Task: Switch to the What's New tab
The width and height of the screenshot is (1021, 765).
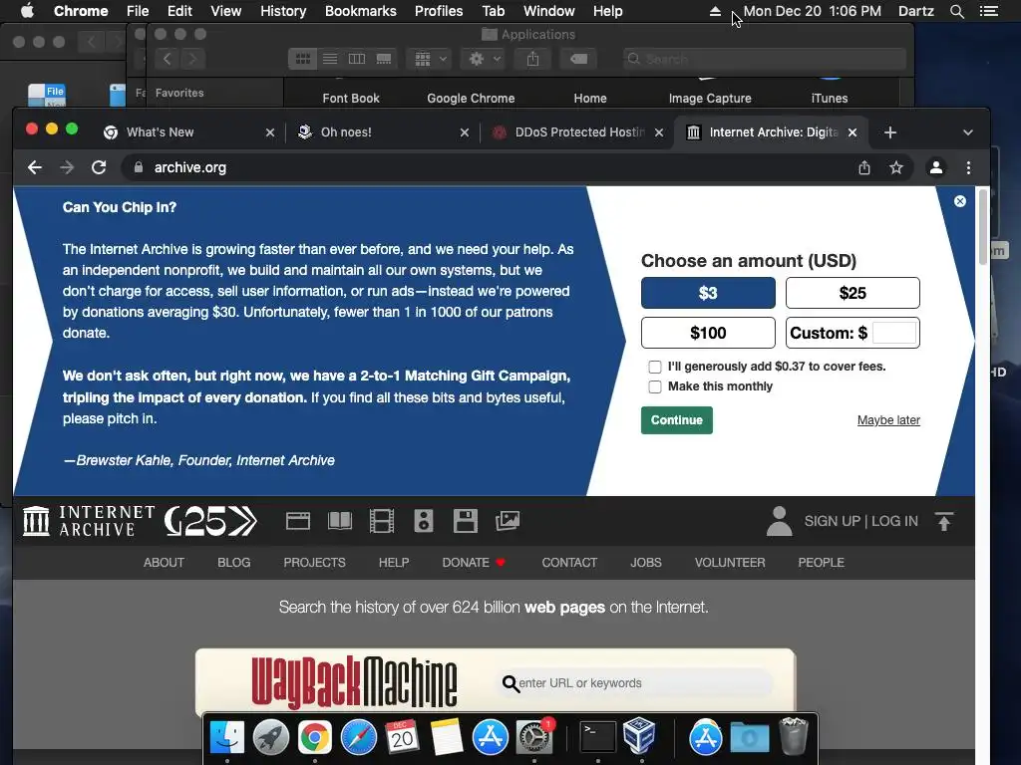Action: click(188, 132)
